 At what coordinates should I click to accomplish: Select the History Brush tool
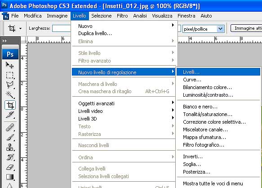point(10,157)
